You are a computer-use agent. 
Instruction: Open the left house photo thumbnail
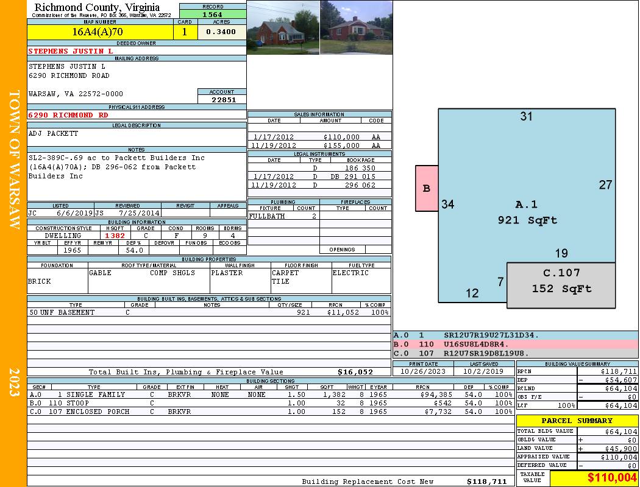click(283, 28)
